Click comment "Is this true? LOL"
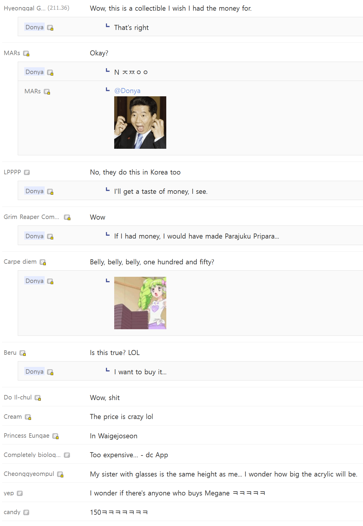 [x=115, y=353]
